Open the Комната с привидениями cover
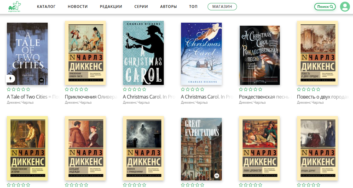Viewport: 353px width, 188px height. pyautogui.click(x=143, y=148)
